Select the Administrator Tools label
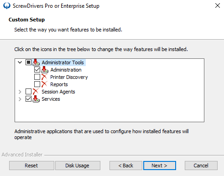 (63, 62)
